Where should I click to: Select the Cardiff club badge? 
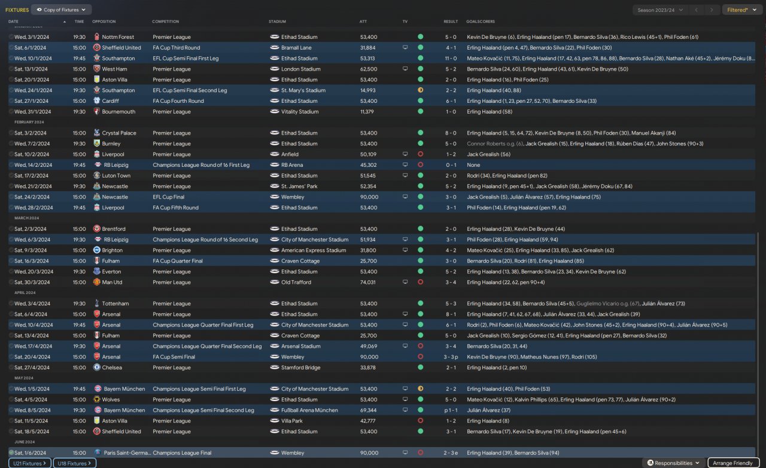[97, 101]
